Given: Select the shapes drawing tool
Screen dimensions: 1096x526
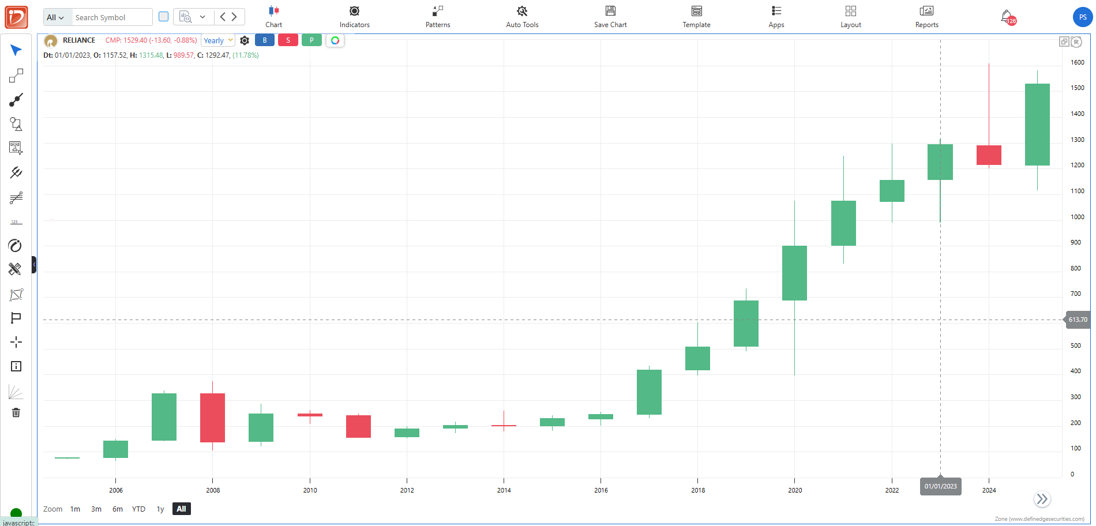Looking at the screenshot, I should pos(16,124).
